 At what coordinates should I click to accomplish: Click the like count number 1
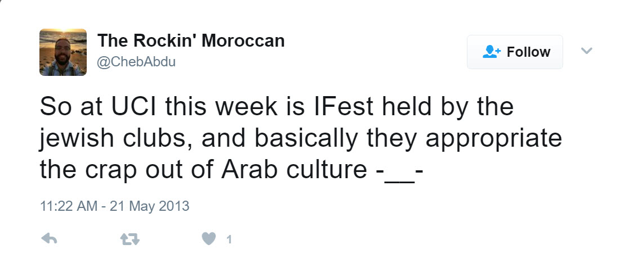229,240
